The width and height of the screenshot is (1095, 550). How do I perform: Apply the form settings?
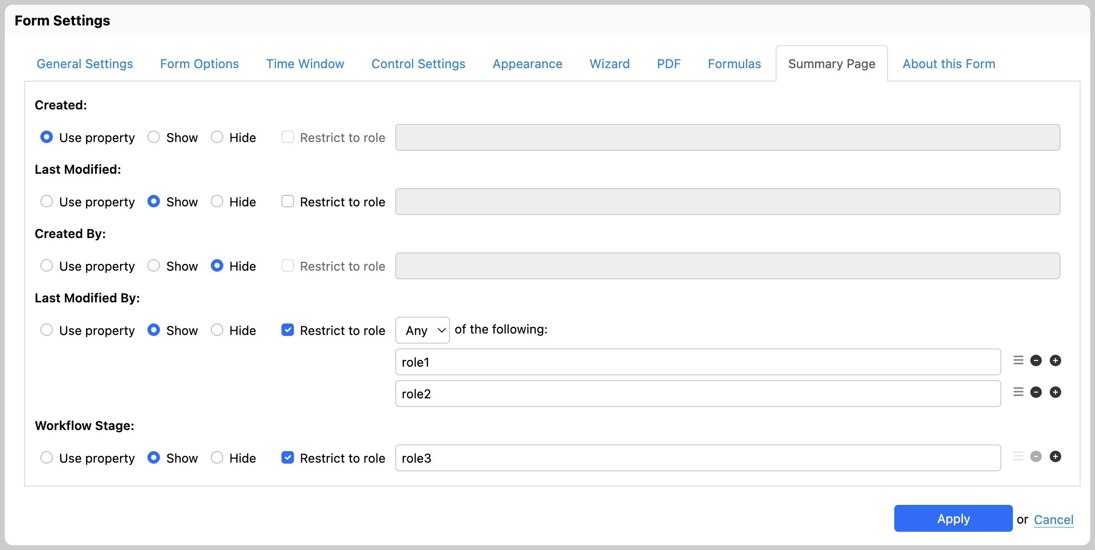(x=953, y=518)
